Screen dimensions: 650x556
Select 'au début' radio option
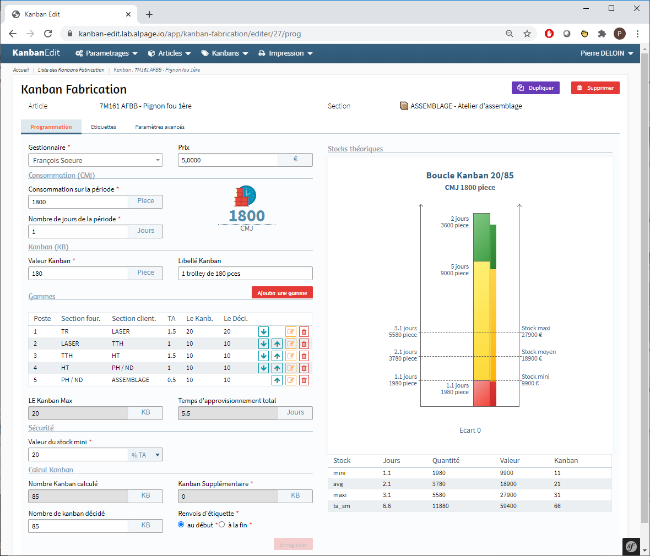181,525
